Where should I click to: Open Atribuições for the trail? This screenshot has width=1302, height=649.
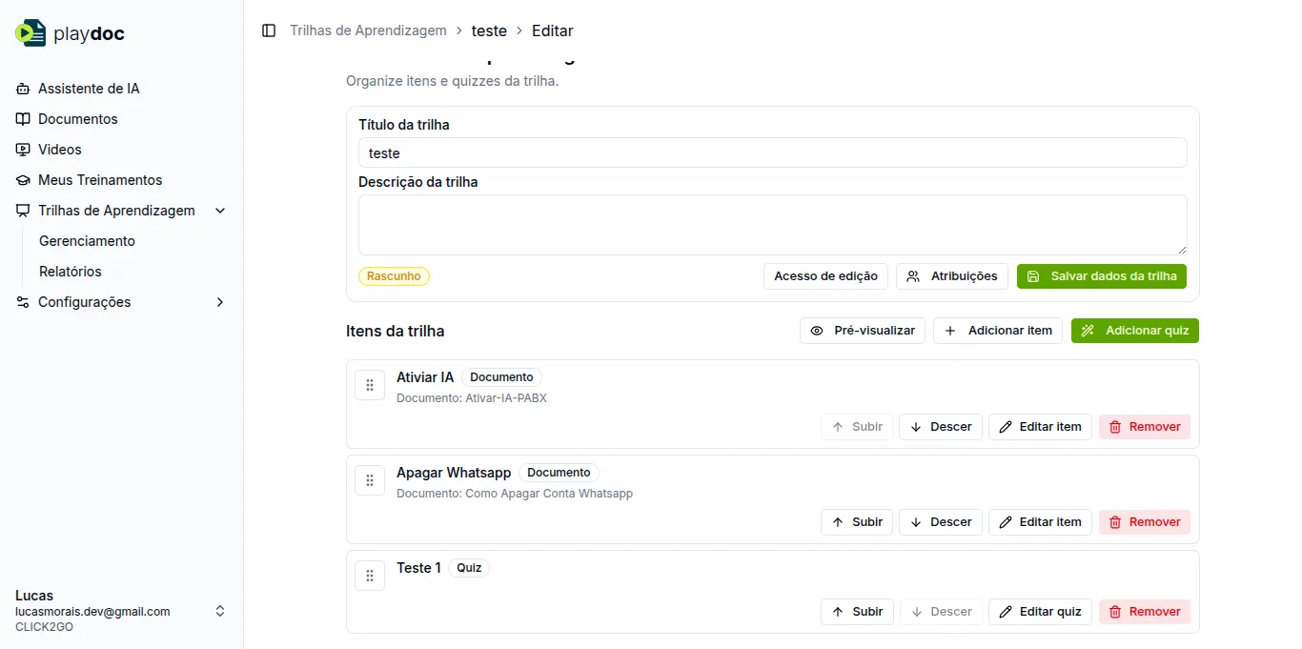[x=951, y=276]
